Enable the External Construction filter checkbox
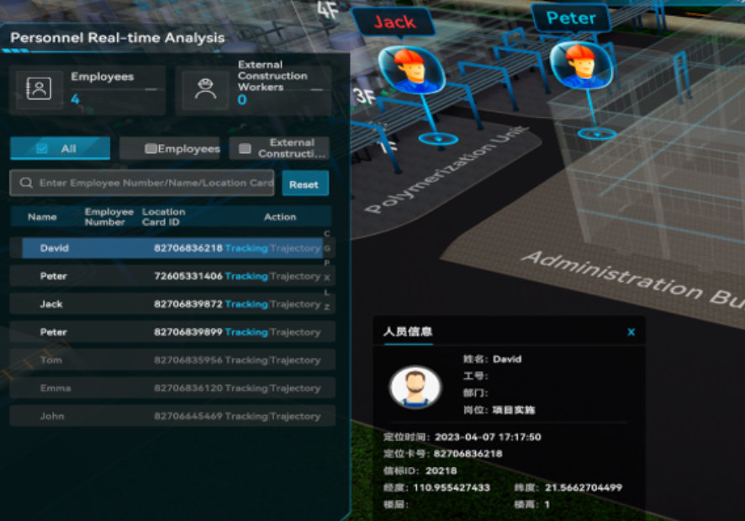 pyautogui.click(x=245, y=149)
